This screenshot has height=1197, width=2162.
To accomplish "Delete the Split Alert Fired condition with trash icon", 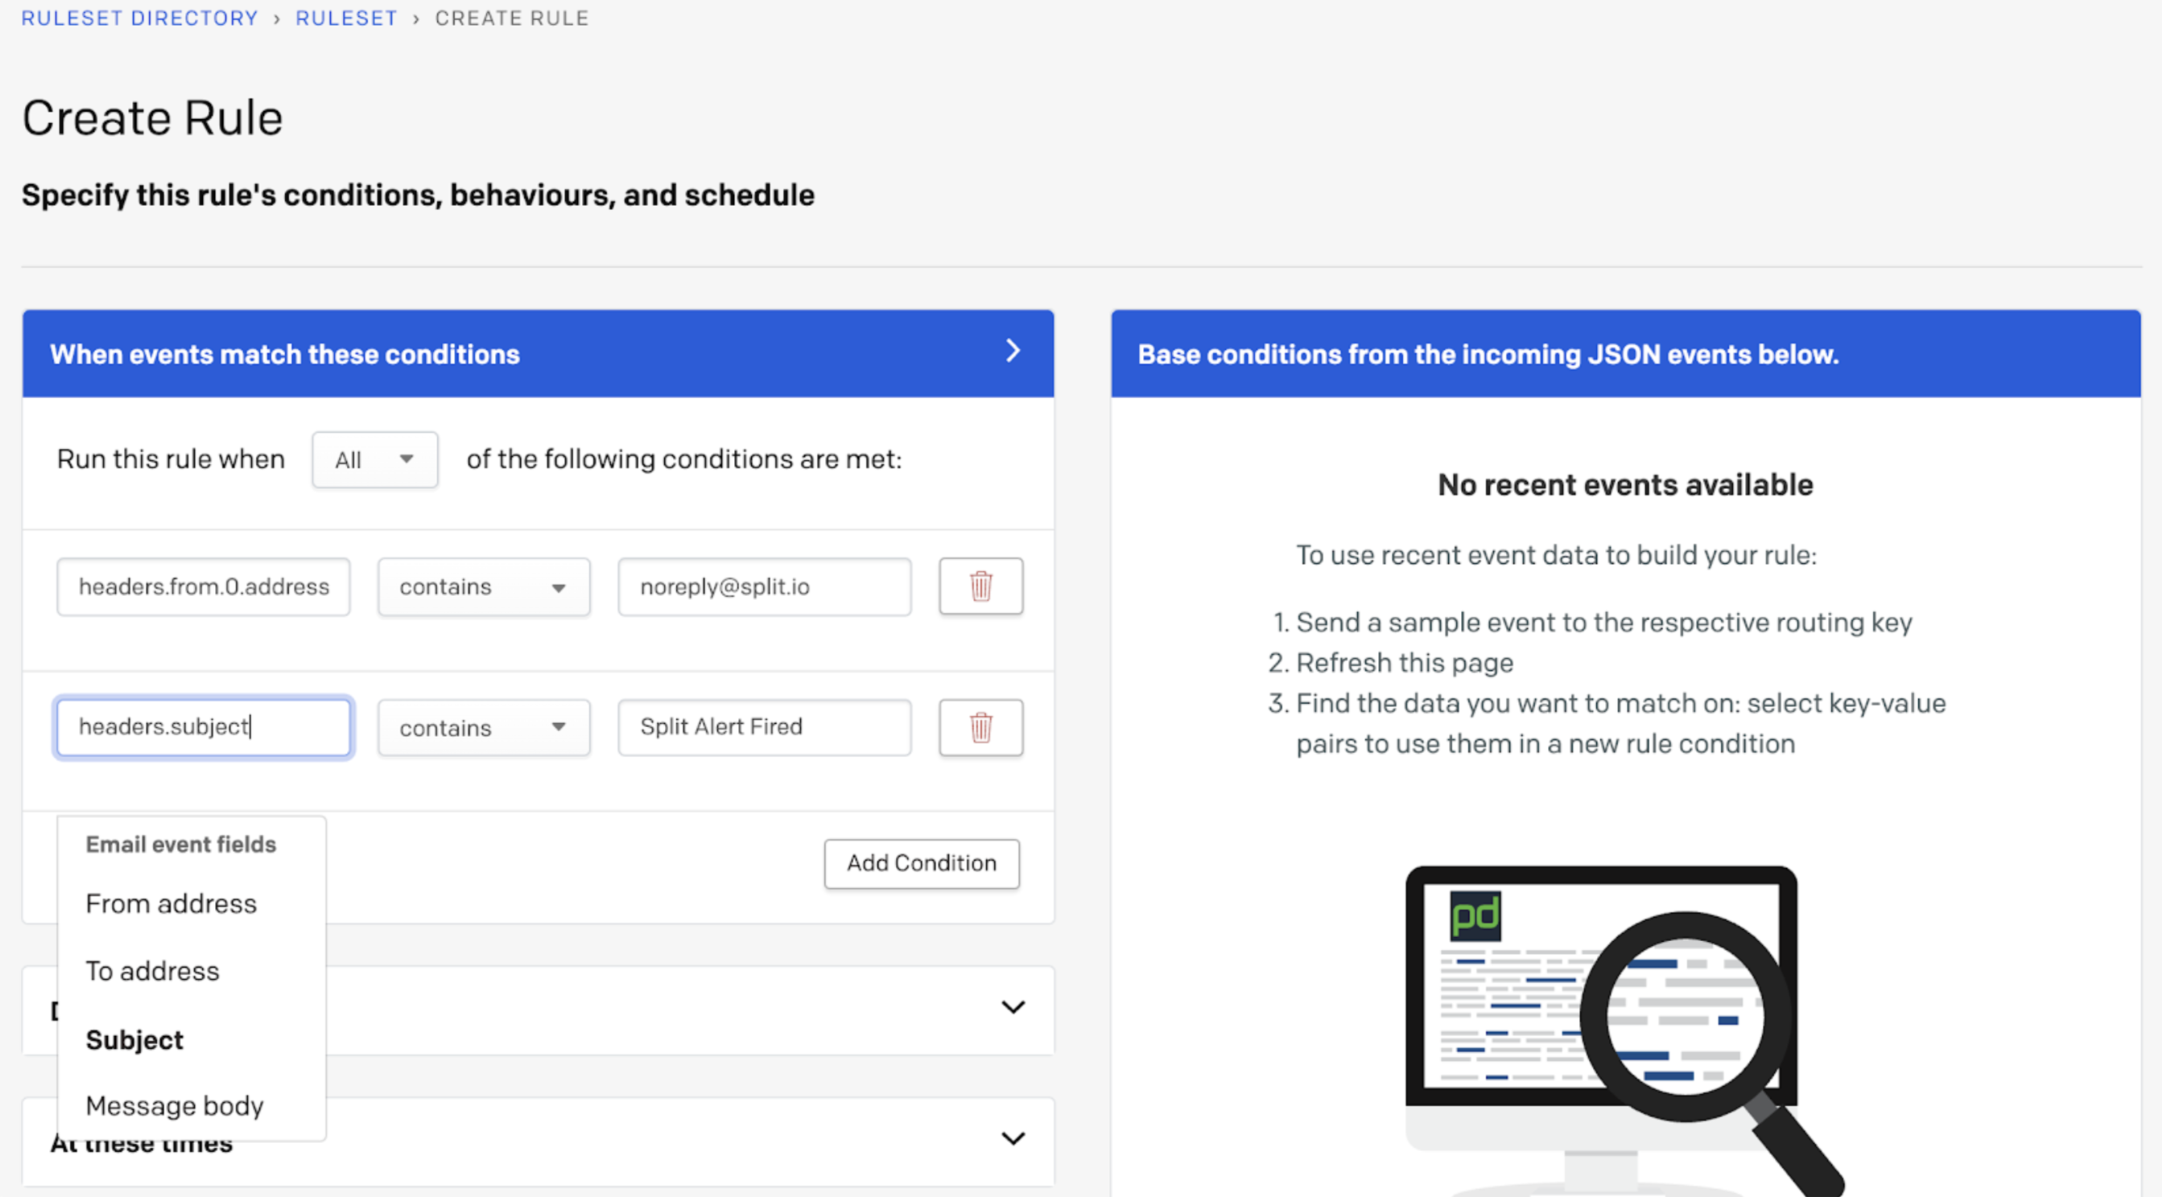I will pos(980,727).
